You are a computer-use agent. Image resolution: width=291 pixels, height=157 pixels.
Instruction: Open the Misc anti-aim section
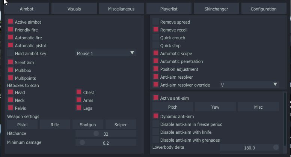[258, 107]
